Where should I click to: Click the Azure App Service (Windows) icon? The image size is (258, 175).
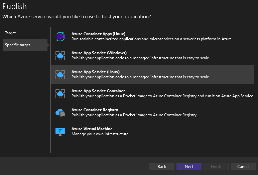click(x=60, y=56)
